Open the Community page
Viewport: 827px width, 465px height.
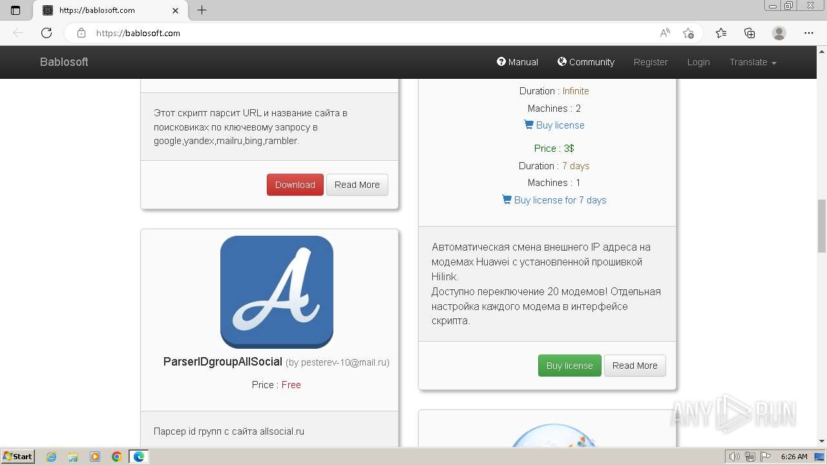pyautogui.click(x=586, y=62)
